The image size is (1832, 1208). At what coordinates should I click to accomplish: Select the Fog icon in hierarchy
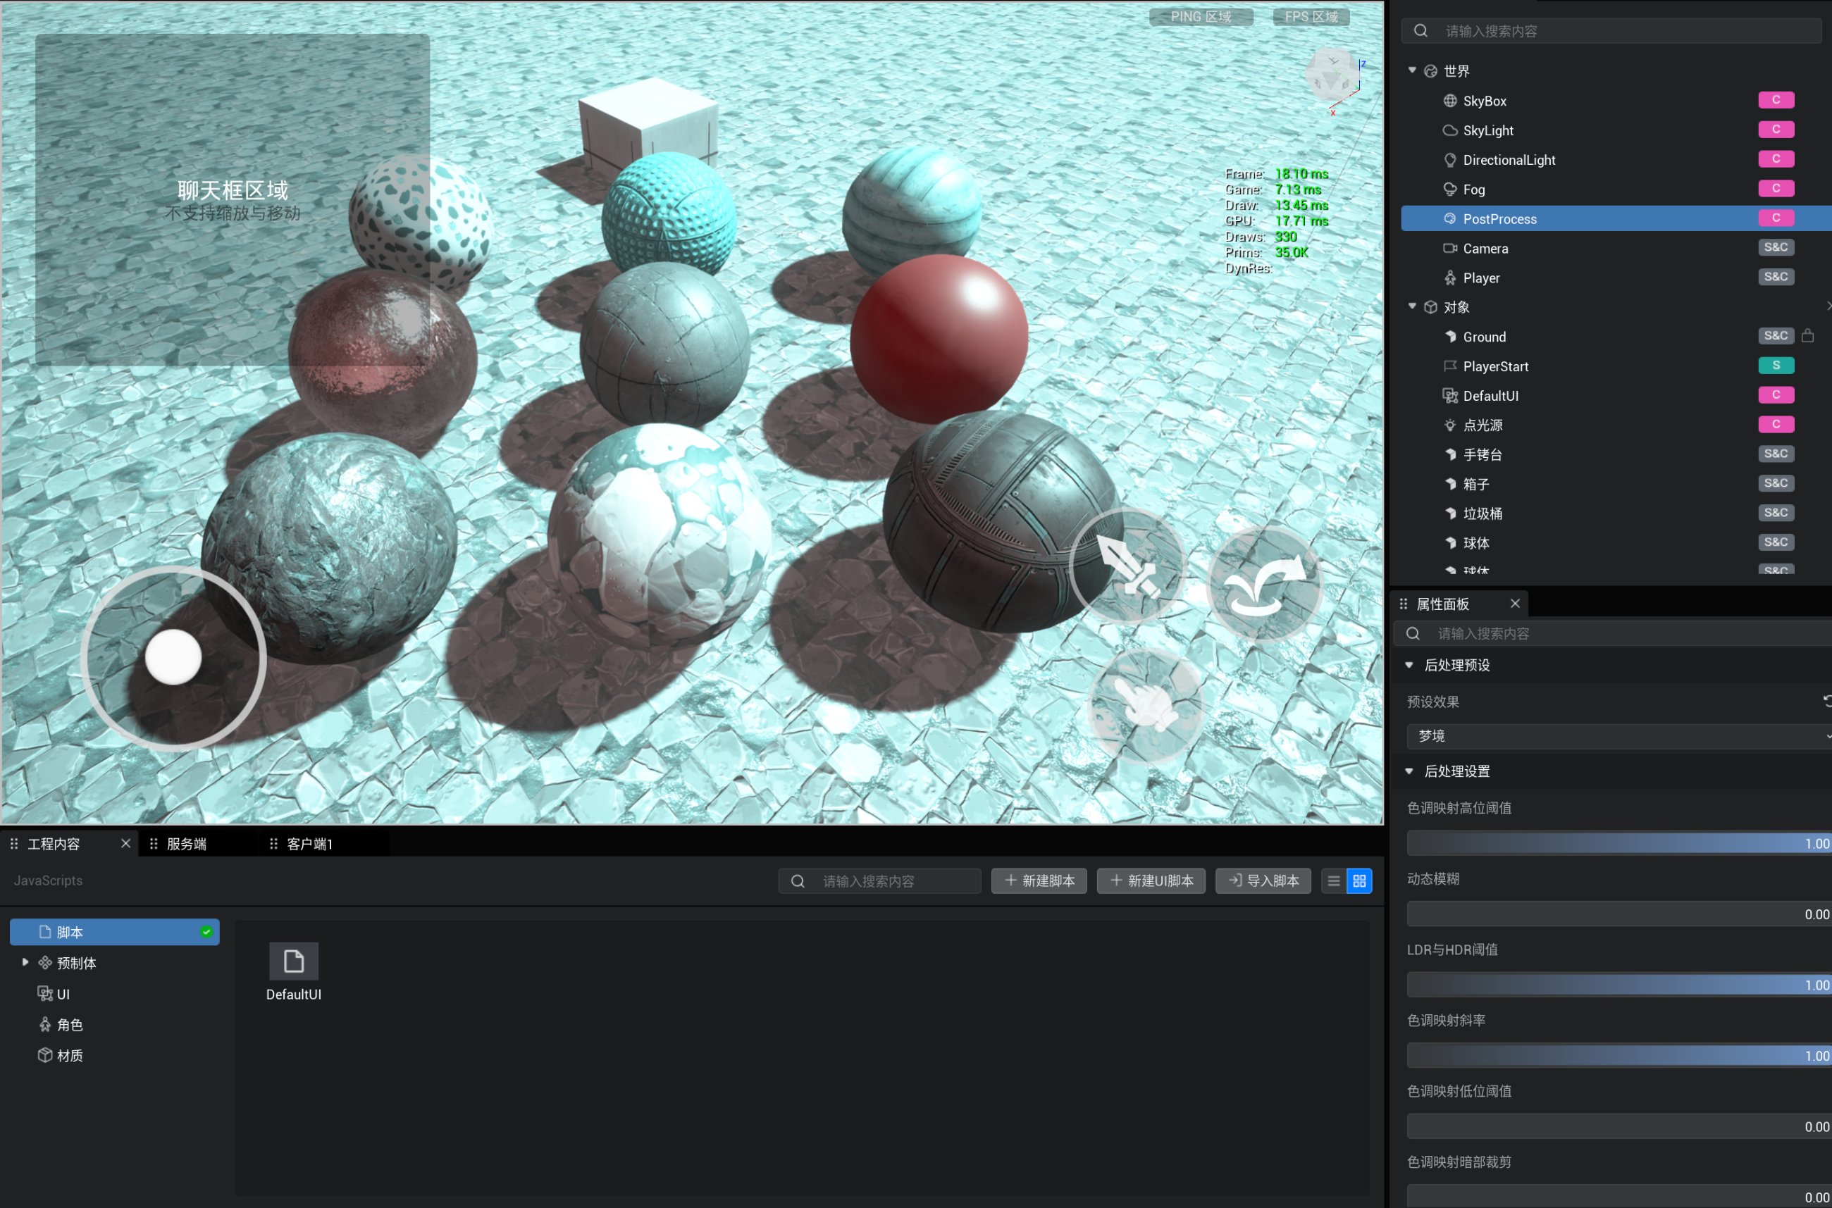(1449, 189)
